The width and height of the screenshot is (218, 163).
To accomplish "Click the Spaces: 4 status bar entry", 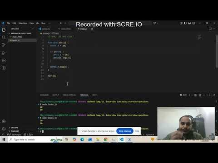I will [150, 134].
